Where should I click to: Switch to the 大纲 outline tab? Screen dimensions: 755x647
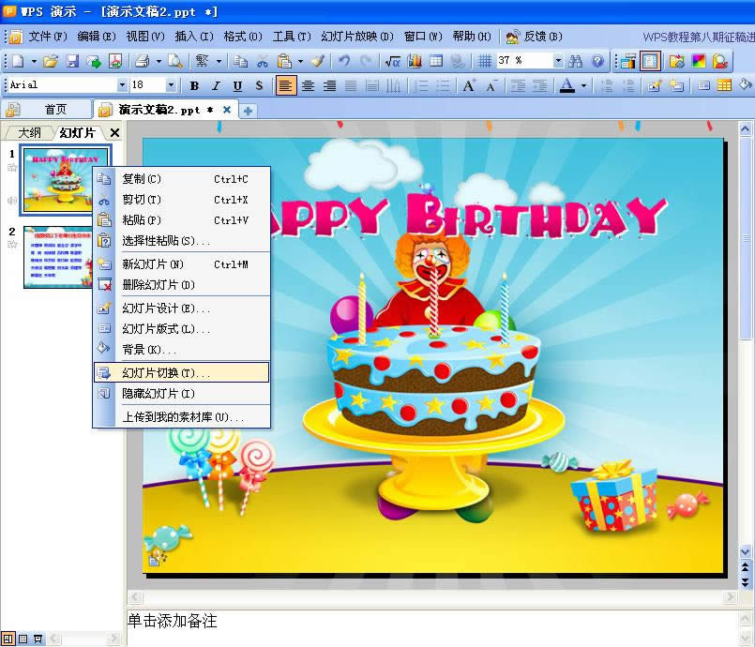point(29,132)
